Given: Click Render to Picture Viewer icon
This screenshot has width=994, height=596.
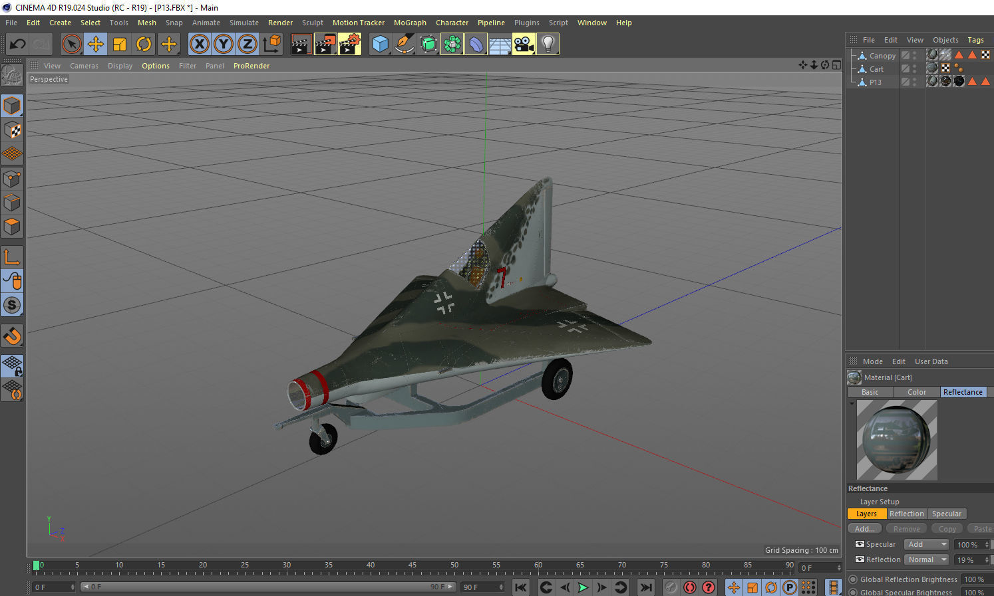Looking at the screenshot, I should (x=325, y=45).
